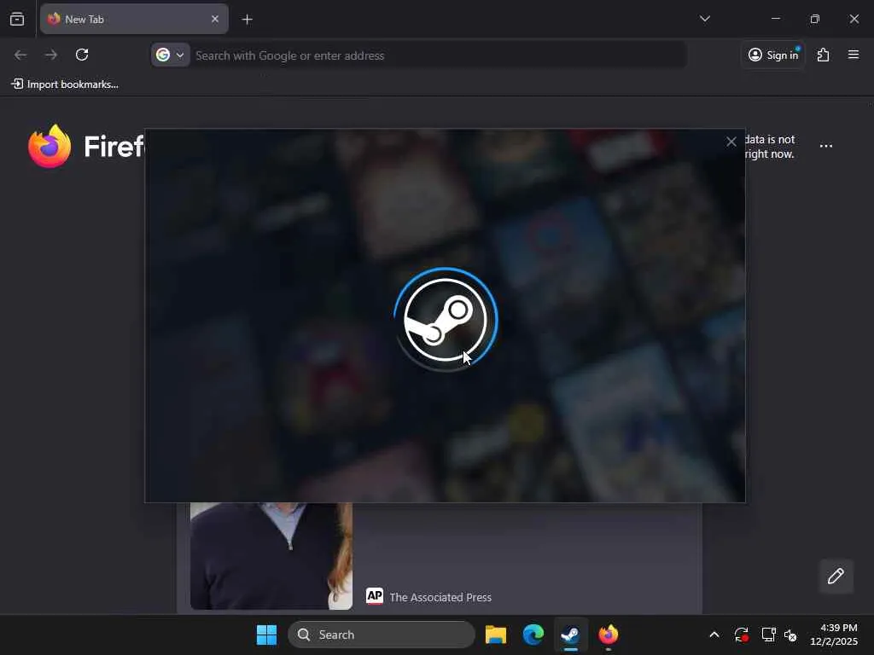Open the Google search engine dropdown
Screen dimensions: 874x655
(170, 55)
